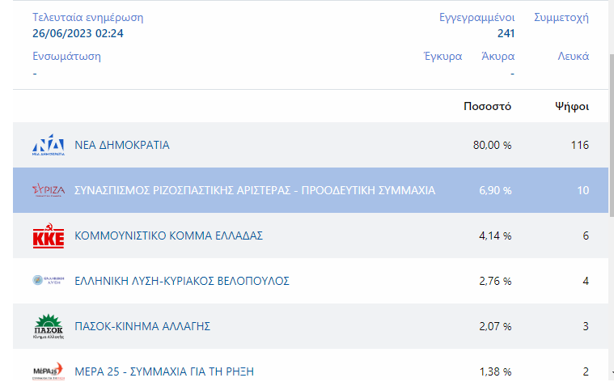Click Elliniki Lysi's 4 votes value

click(x=586, y=282)
